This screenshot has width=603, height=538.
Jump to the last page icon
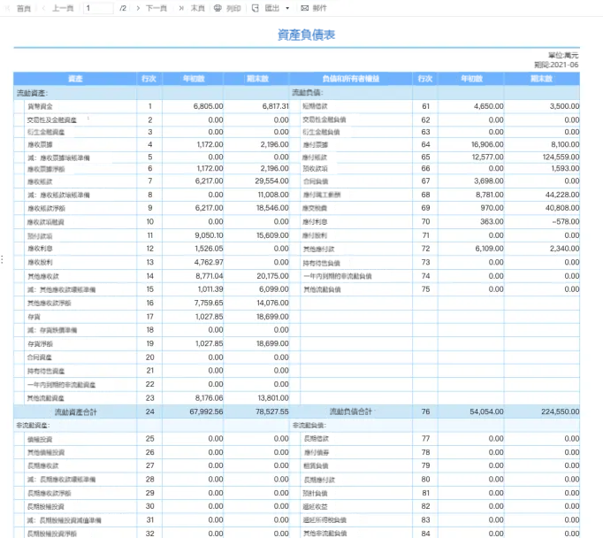tap(182, 8)
